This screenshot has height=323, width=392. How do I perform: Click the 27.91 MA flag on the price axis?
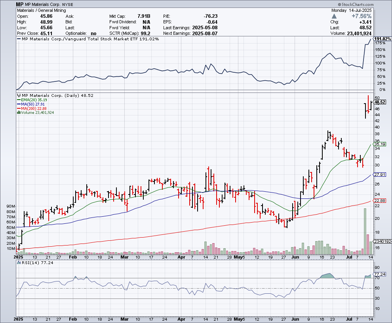tap(380, 175)
